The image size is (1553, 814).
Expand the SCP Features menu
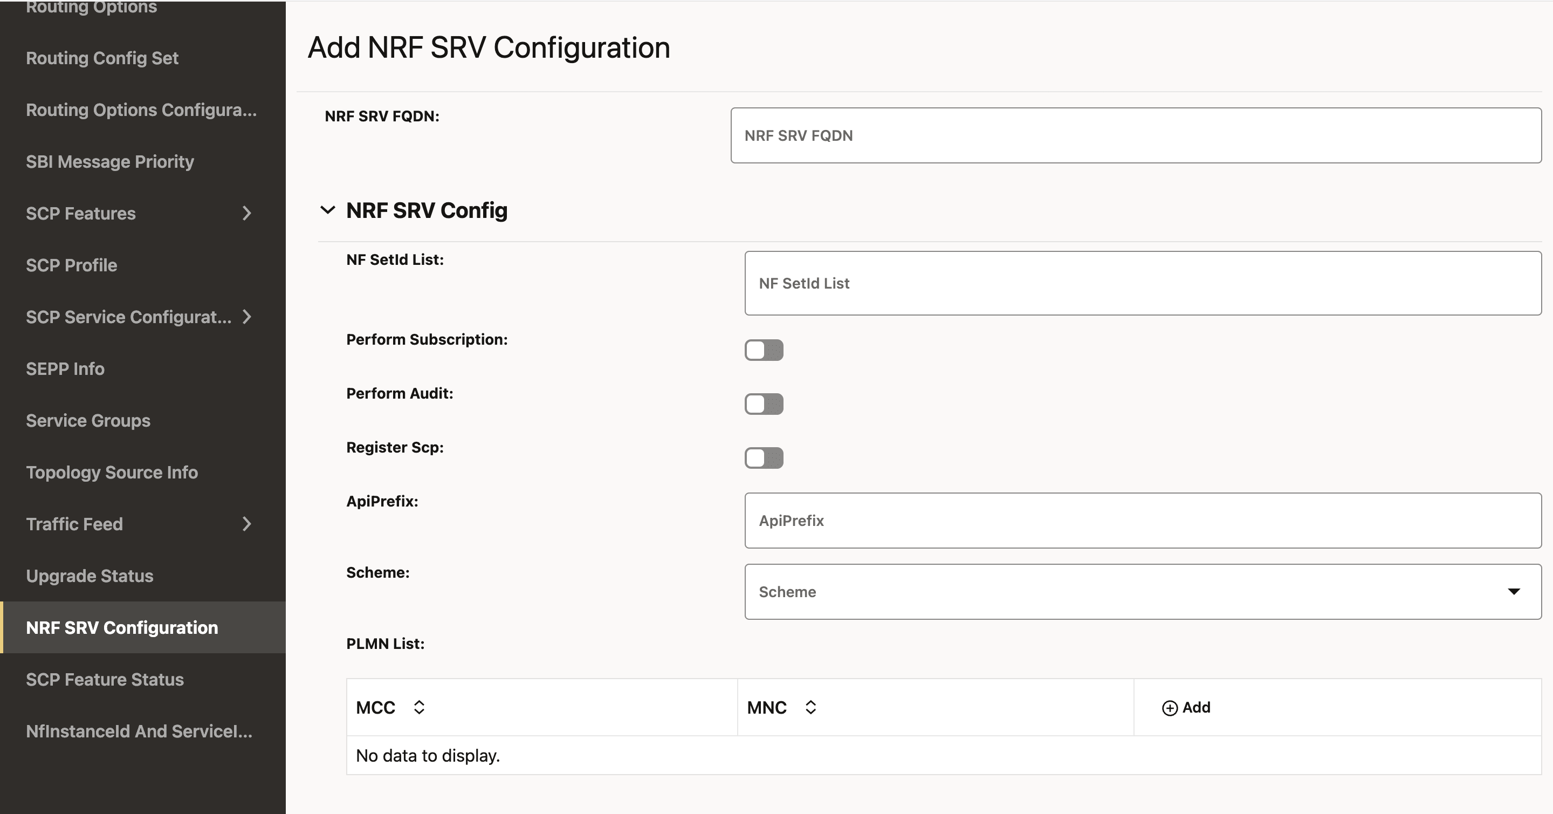point(80,214)
